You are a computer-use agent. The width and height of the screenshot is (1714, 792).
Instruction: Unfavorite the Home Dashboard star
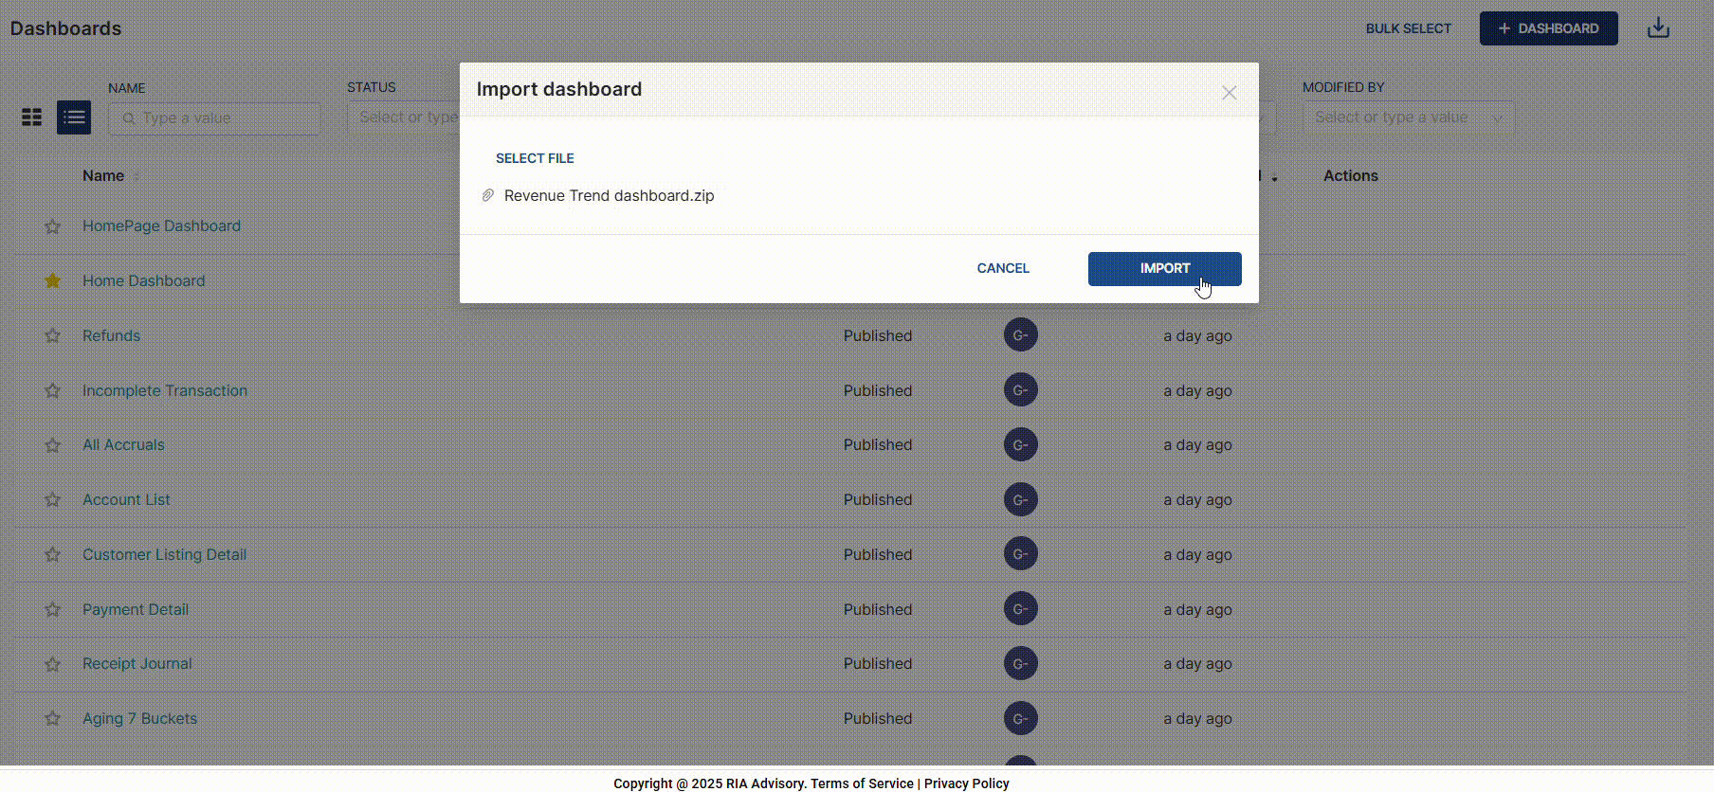[53, 280]
